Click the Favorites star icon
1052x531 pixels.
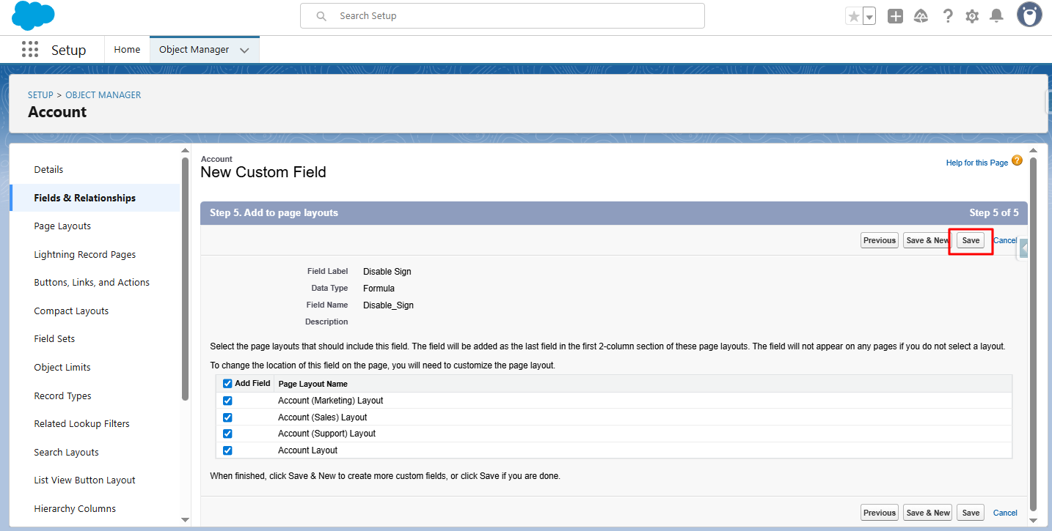(x=853, y=16)
